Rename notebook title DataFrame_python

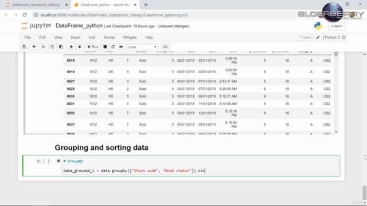(79, 26)
